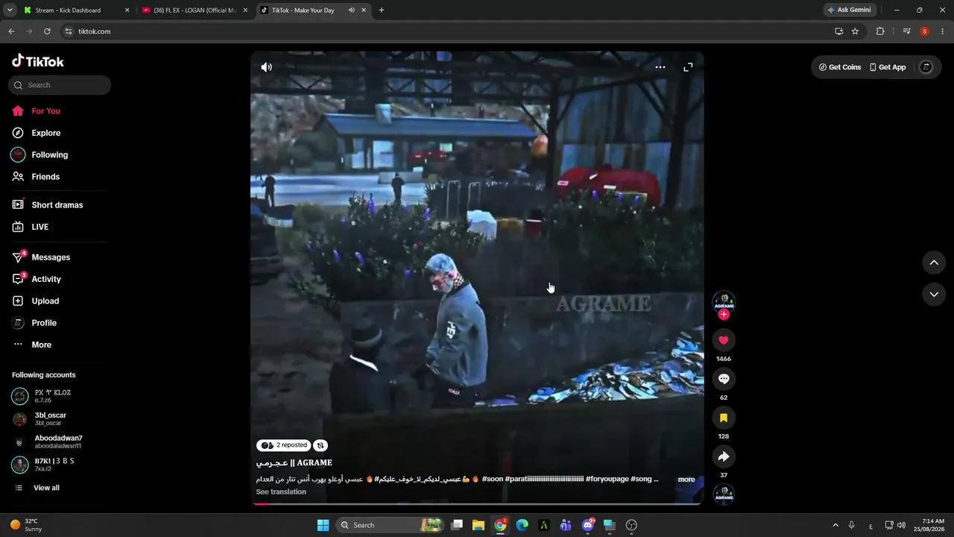Share the video with the arrow icon
The image size is (954, 537).
point(724,456)
